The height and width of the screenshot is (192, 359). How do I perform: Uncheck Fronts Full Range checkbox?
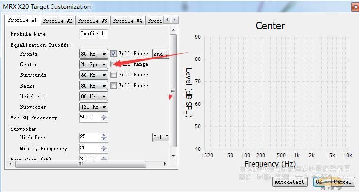tap(113, 53)
